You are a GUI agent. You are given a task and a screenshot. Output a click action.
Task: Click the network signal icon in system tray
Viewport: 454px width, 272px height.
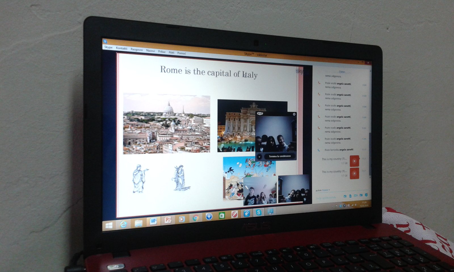coord(352,205)
